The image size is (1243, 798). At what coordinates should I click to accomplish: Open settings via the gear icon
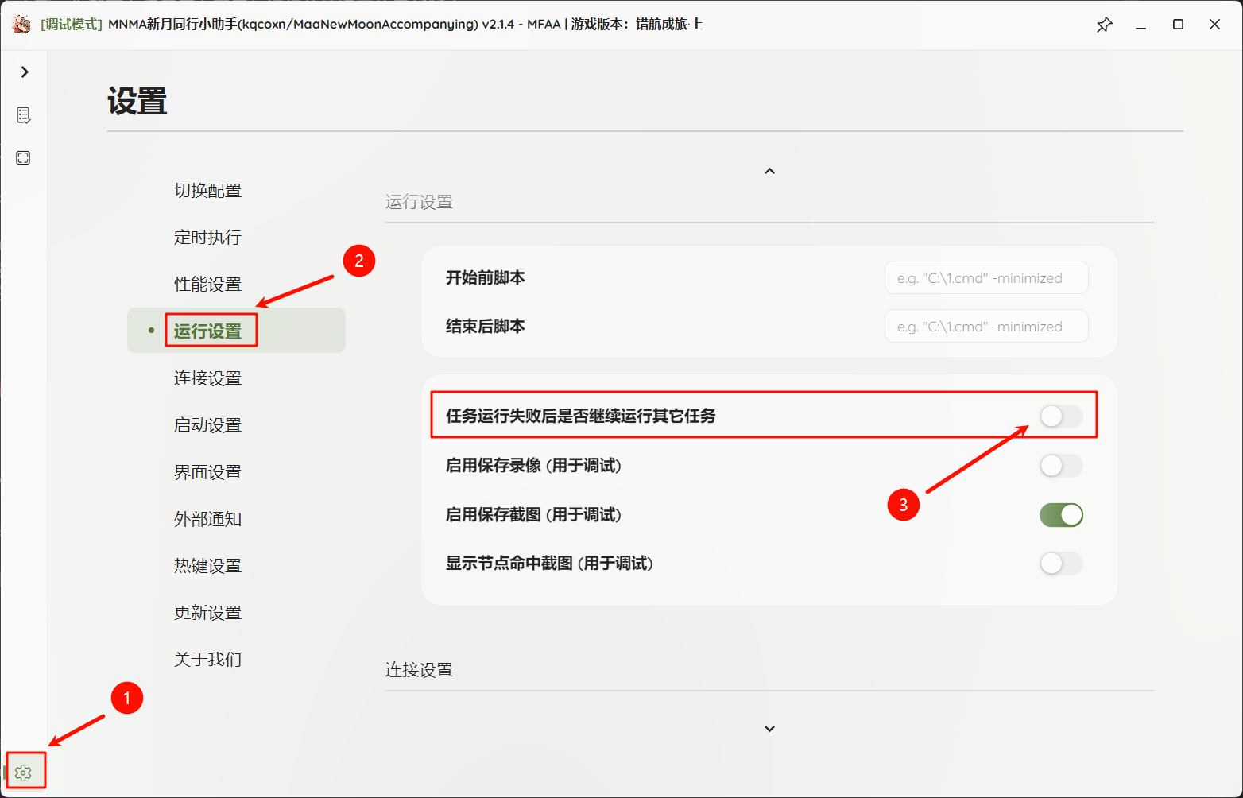tap(23, 772)
